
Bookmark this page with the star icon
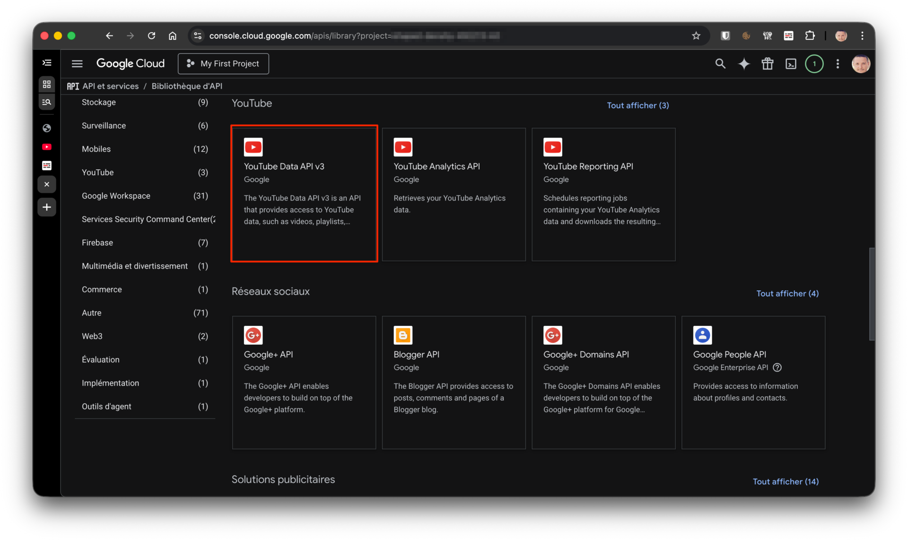[696, 36]
